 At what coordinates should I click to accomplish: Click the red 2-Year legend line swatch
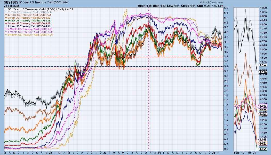[x=6, y=23]
